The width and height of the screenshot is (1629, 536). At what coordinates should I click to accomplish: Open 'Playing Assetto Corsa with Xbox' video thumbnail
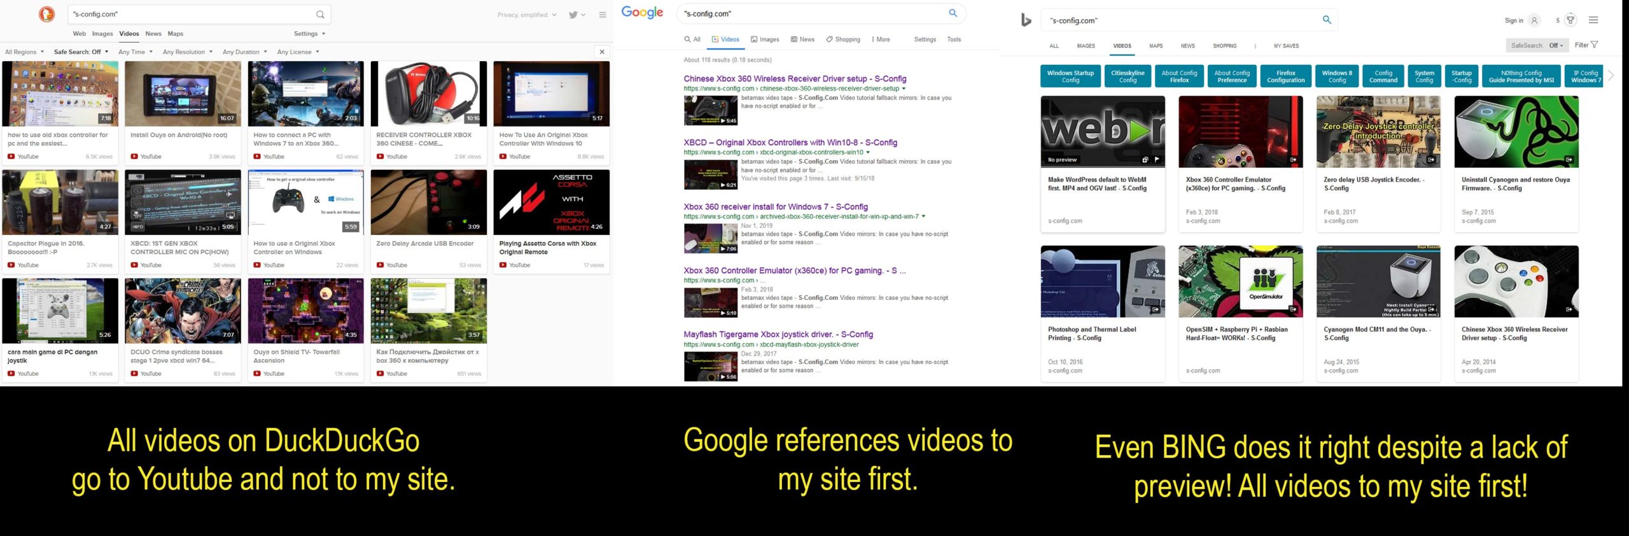(x=551, y=202)
